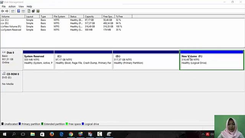Viewport: 245px width, 138px height.
Task: Sort by the % Free column header
Action: 123,16
